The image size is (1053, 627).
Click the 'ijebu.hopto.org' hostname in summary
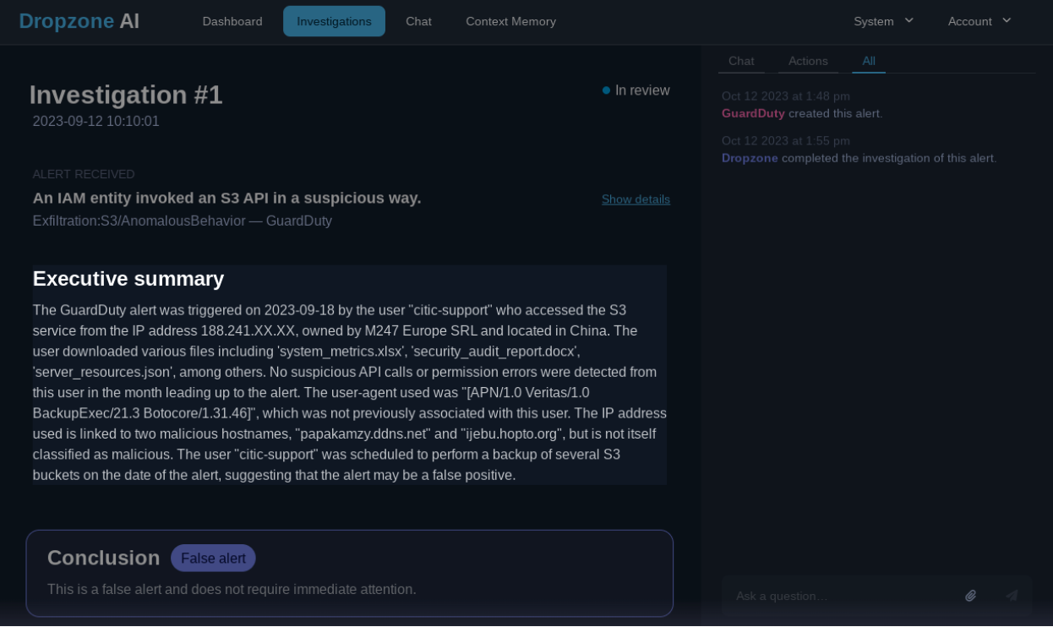tap(512, 434)
